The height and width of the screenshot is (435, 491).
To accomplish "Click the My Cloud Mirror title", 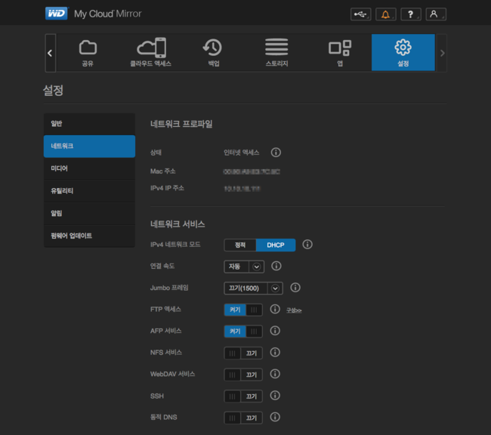I will pyautogui.click(x=108, y=14).
